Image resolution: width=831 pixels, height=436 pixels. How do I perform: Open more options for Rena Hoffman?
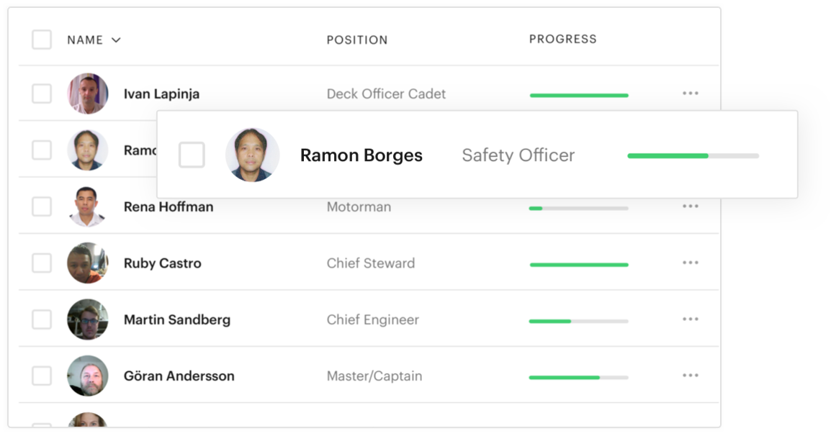click(x=690, y=206)
